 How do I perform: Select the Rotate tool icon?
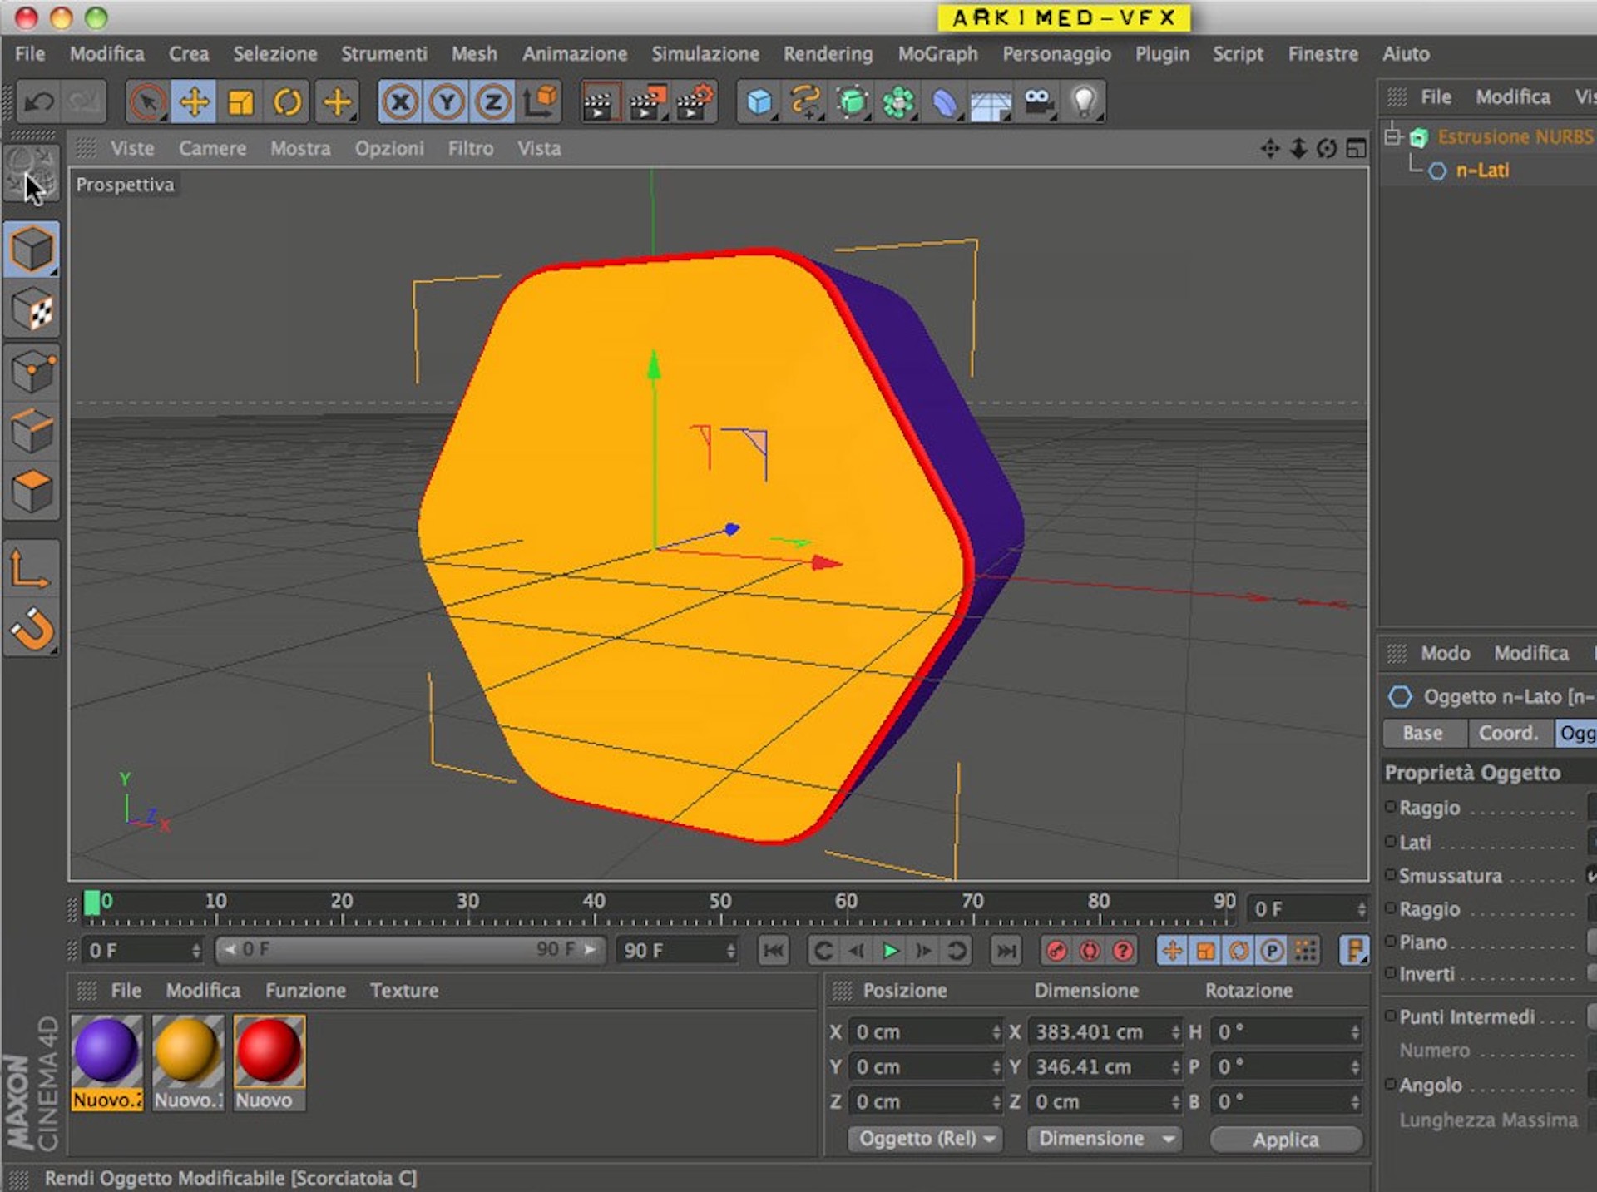(x=288, y=102)
